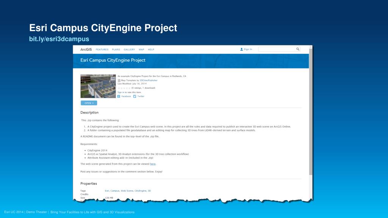388x218 pixels.
Task: Click the Web Scene tag link
Action: [127, 191]
